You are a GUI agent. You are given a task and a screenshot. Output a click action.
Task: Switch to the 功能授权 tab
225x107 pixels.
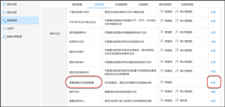(x=99, y=4)
